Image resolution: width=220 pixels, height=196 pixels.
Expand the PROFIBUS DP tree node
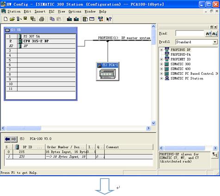pos(161,50)
